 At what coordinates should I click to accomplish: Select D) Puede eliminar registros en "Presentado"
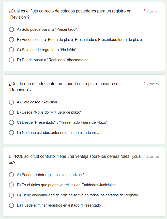(x=11, y=205)
